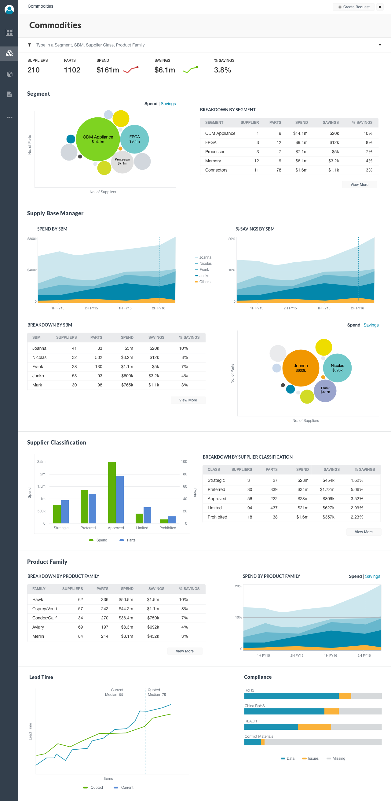Open the settings gear icon
391x801 pixels.
[x=380, y=7]
